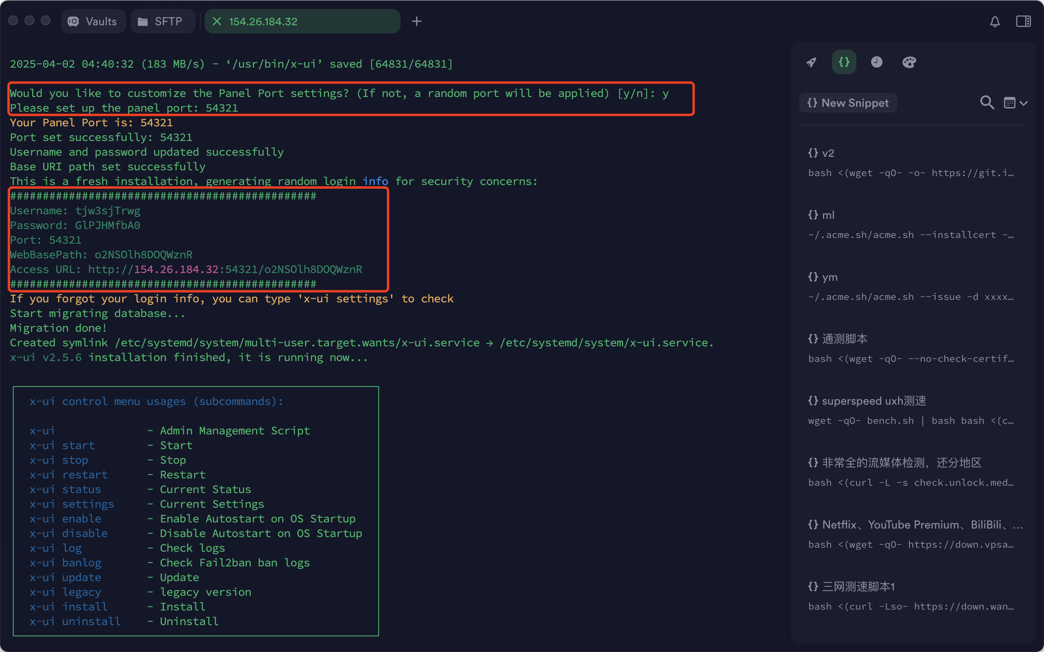Expand the snippet view layout dropdown
Screen dimensions: 1044x652
coord(1009,103)
